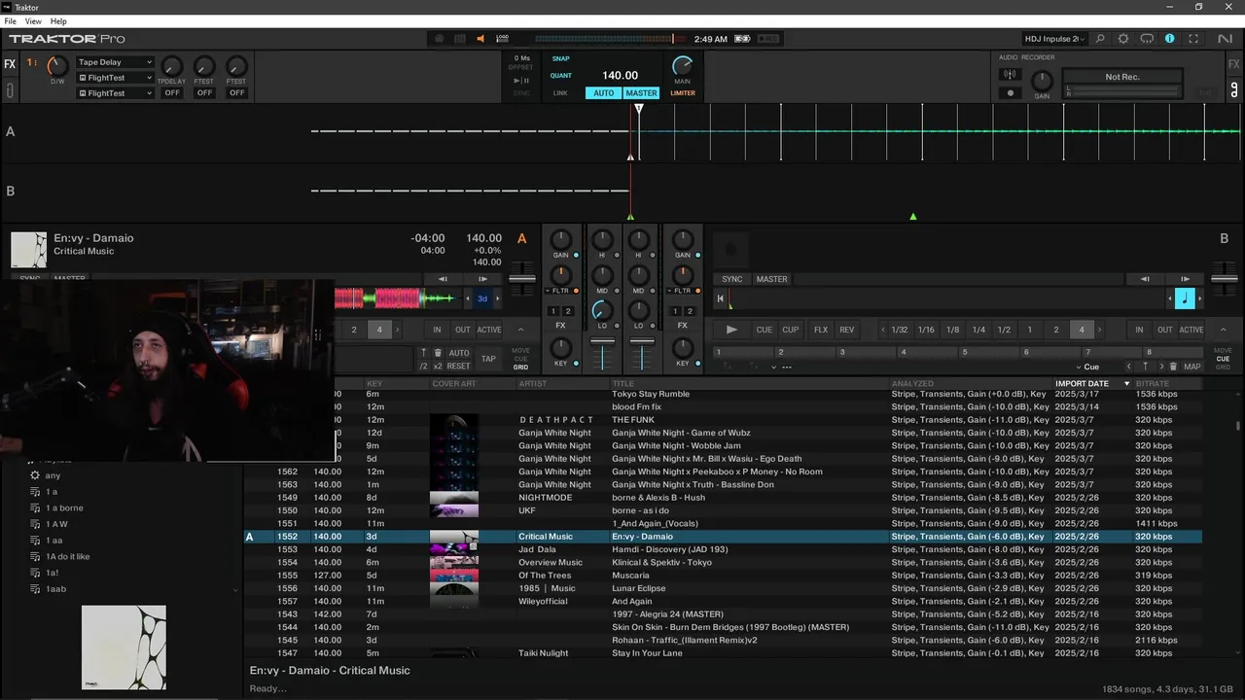
Task: Adjust the D/W dry wet knob
Action: (x=57, y=66)
